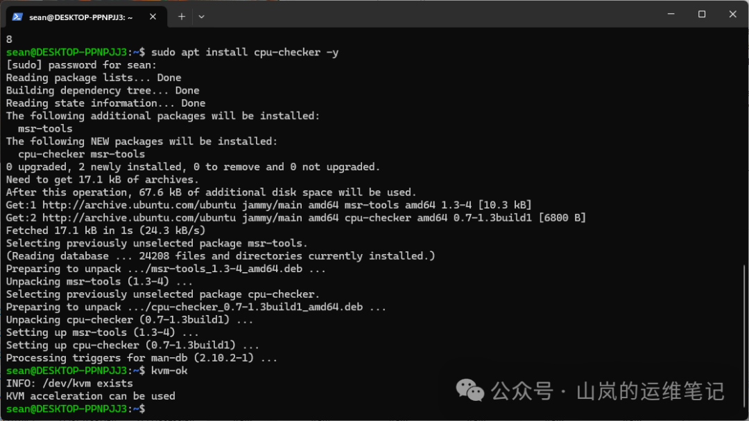Click the "sudo apt install cpu-checker -y" command

coord(244,52)
